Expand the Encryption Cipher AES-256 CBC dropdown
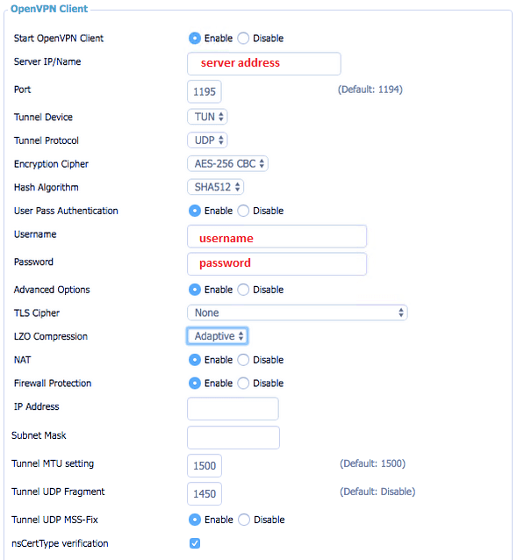The height and width of the screenshot is (560, 517). click(228, 164)
